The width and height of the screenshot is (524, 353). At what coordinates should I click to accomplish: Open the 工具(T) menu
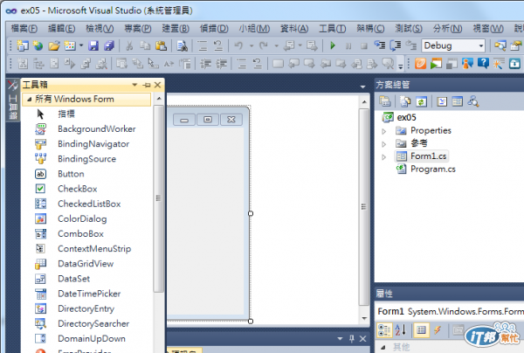[x=332, y=29]
